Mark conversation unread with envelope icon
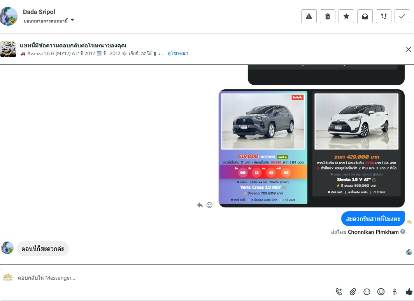Viewport: 414px width, 301px height. [365, 16]
